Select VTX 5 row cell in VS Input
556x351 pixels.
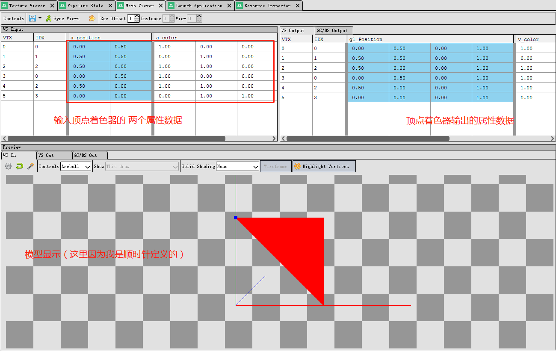pyautogui.click(x=17, y=96)
